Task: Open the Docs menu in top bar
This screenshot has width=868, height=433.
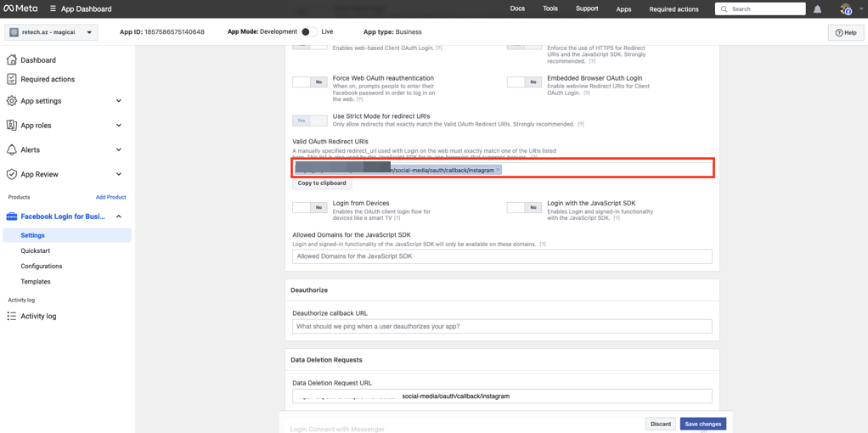Action: pyautogui.click(x=517, y=9)
